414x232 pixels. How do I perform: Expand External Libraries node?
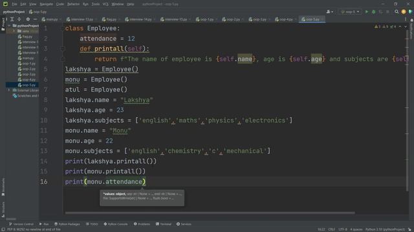coord(9,90)
